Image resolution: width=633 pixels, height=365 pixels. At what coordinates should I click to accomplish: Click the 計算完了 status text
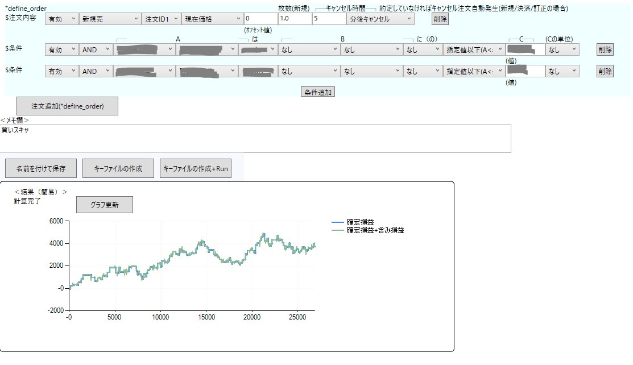point(27,201)
